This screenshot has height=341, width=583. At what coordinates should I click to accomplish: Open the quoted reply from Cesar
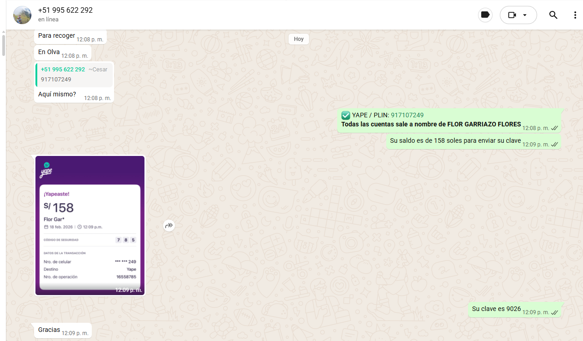(75, 75)
